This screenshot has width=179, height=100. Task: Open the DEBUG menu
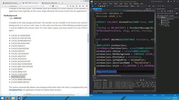(116, 4)
